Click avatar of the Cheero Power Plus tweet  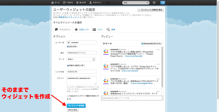tap(106, 52)
